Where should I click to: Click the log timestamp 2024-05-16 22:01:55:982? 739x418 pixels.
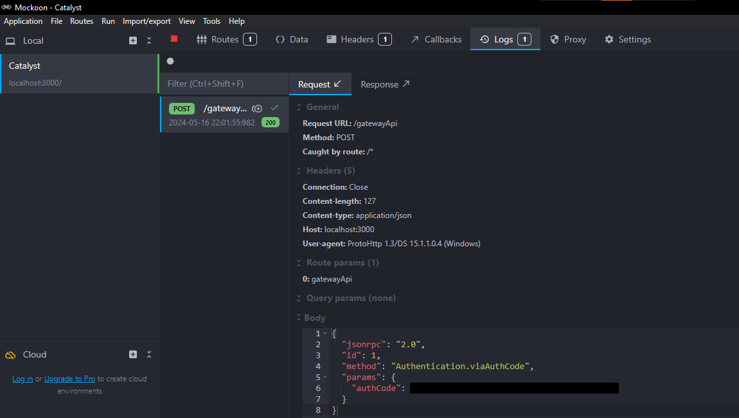(x=211, y=123)
